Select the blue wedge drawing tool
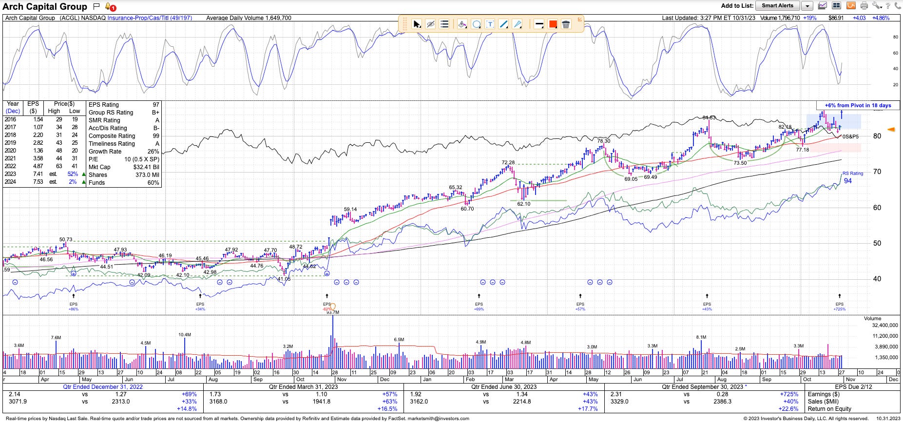This screenshot has height=424, width=903. [518, 24]
